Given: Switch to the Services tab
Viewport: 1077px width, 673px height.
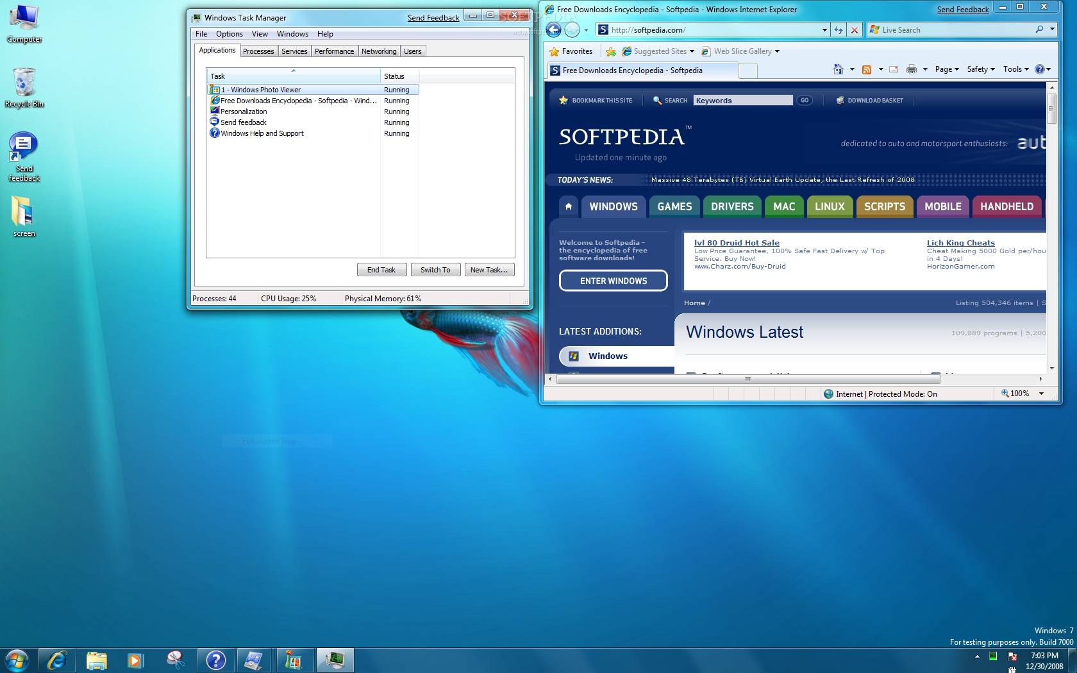Looking at the screenshot, I should (x=294, y=51).
